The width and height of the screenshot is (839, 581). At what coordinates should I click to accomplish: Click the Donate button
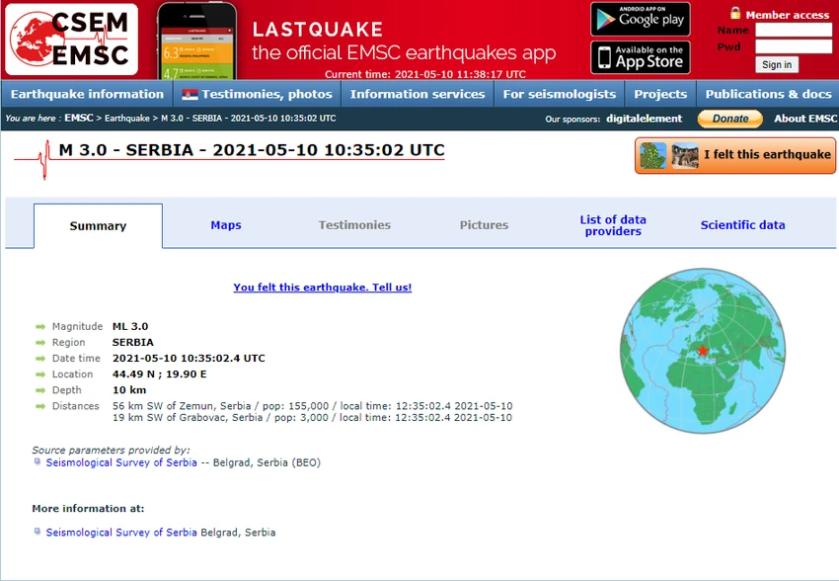point(730,119)
